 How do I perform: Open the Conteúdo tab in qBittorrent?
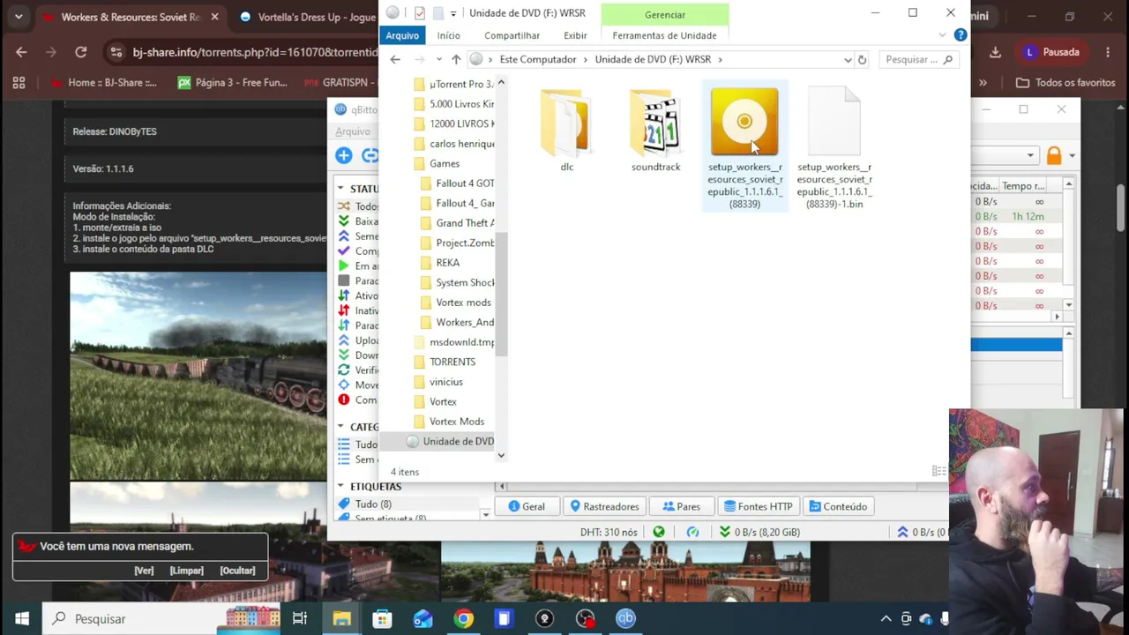click(x=838, y=506)
